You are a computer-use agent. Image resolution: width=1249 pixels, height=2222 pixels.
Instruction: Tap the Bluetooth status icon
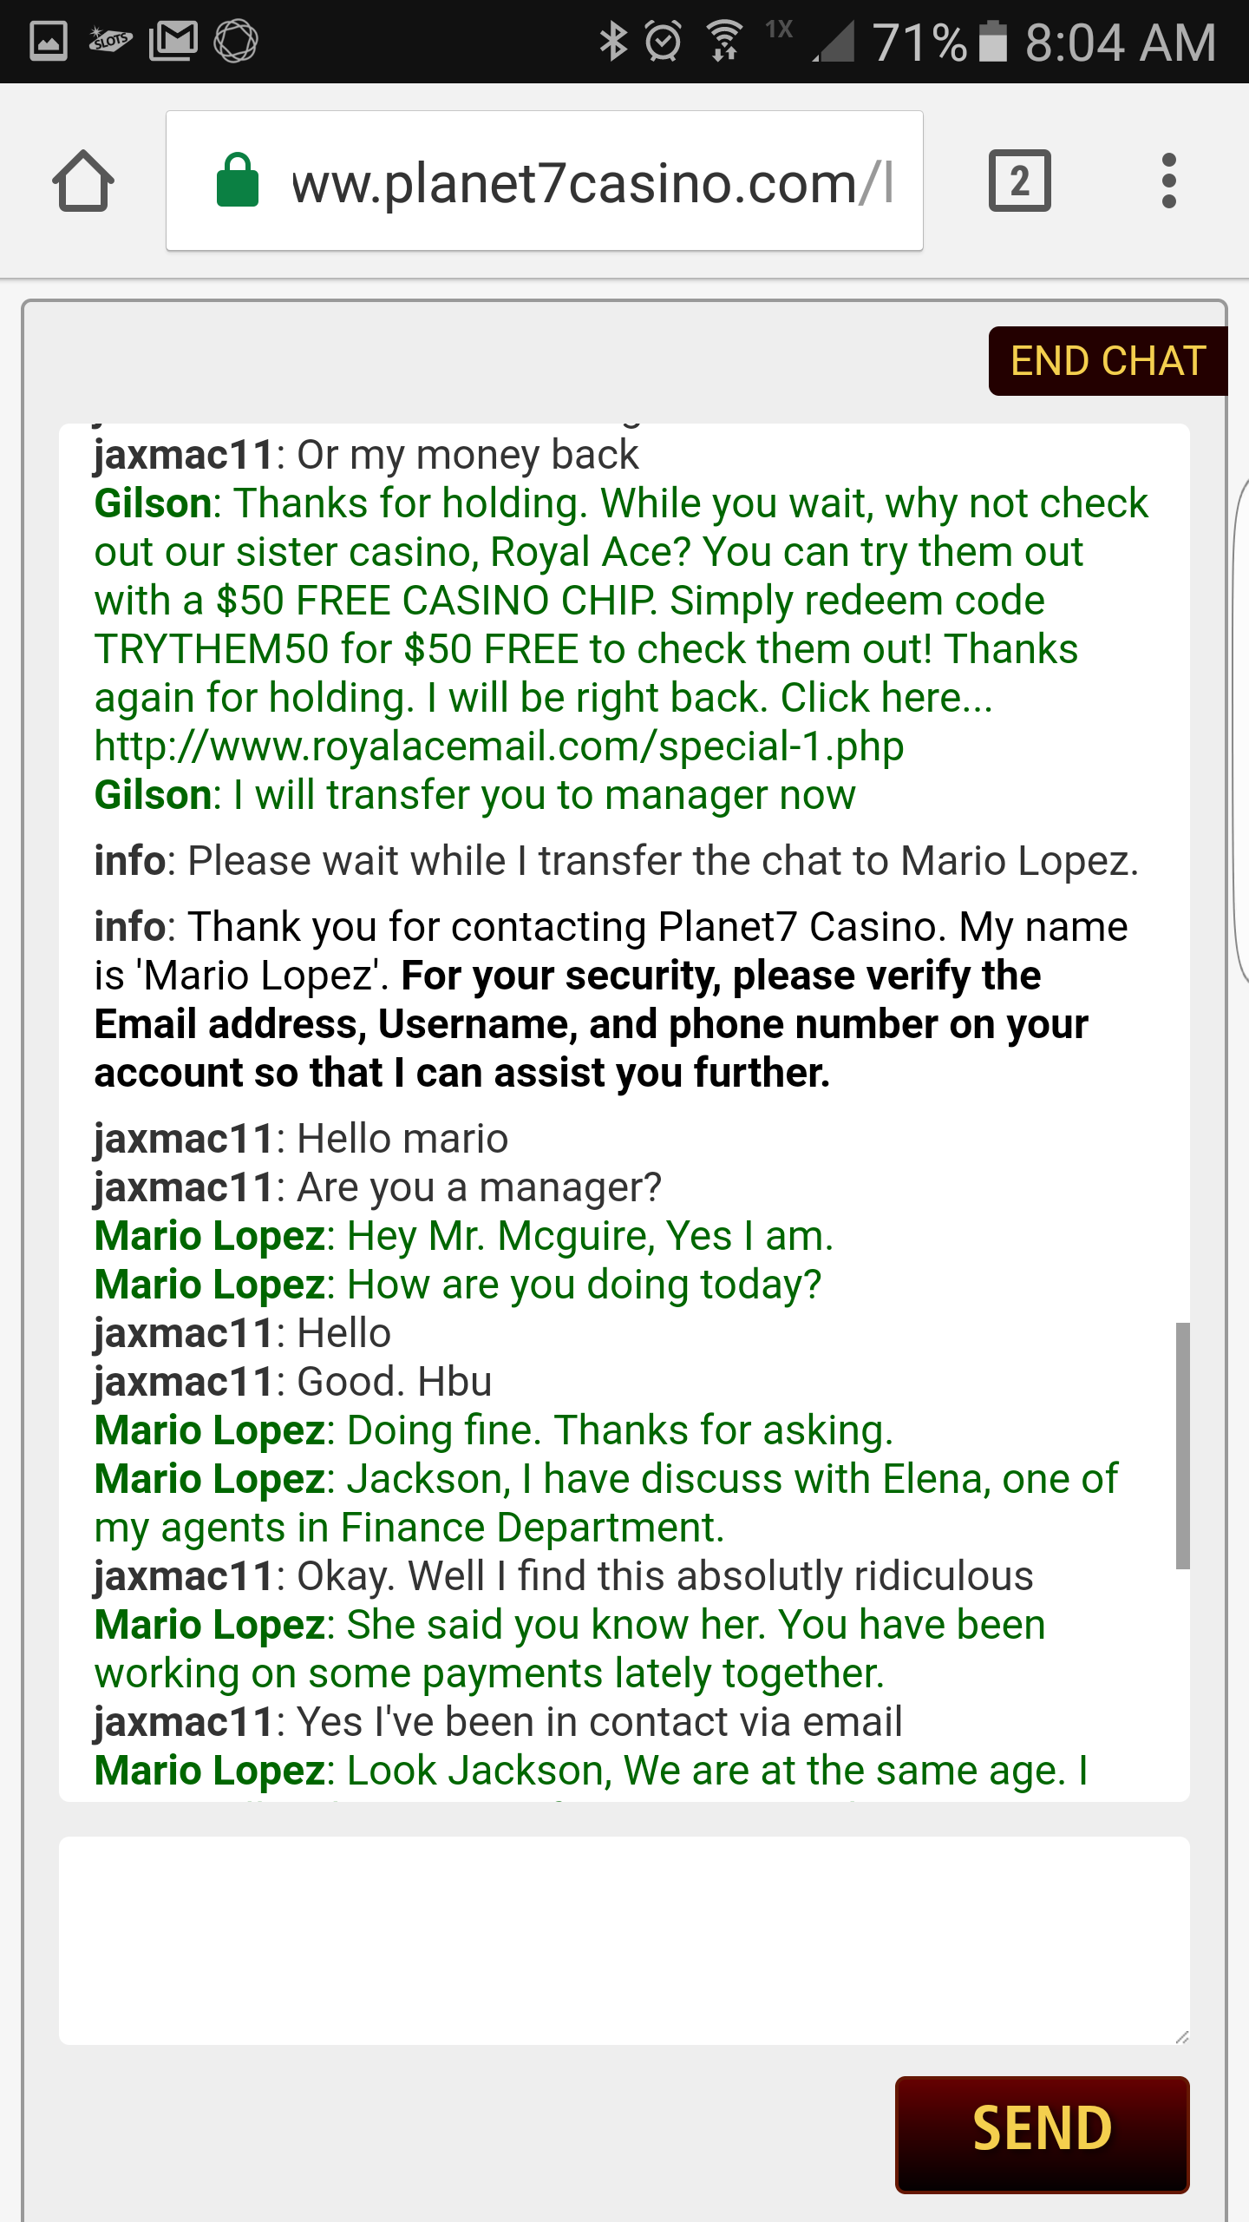pos(613,41)
